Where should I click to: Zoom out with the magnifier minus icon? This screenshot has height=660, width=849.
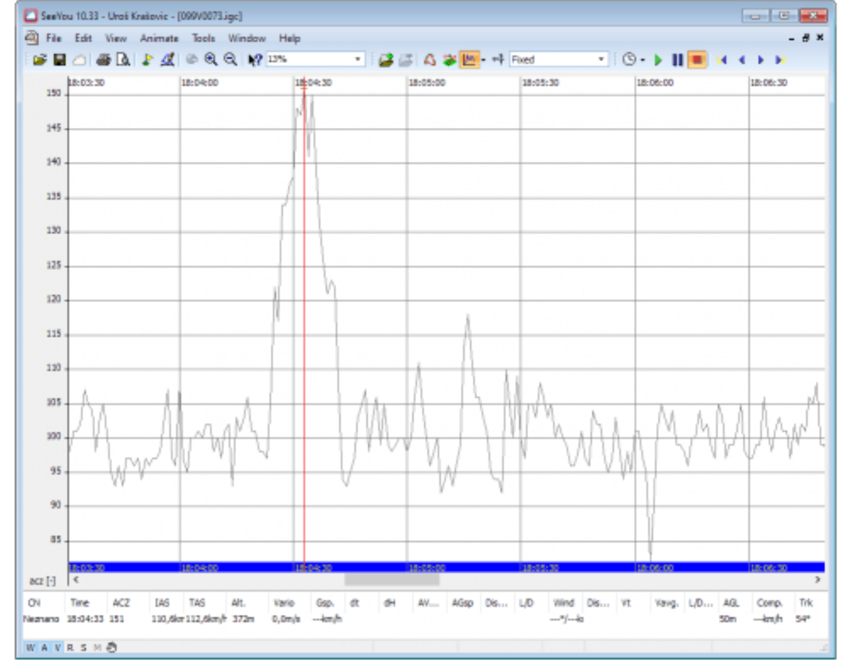click(x=230, y=60)
